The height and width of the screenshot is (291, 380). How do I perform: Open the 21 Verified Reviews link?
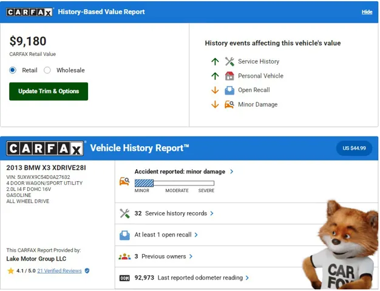[x=59, y=271]
